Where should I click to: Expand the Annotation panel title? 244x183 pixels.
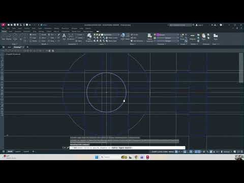click(x=73, y=44)
